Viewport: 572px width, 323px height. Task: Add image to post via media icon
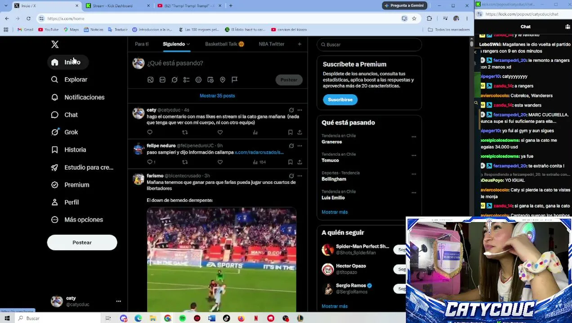coord(150,80)
